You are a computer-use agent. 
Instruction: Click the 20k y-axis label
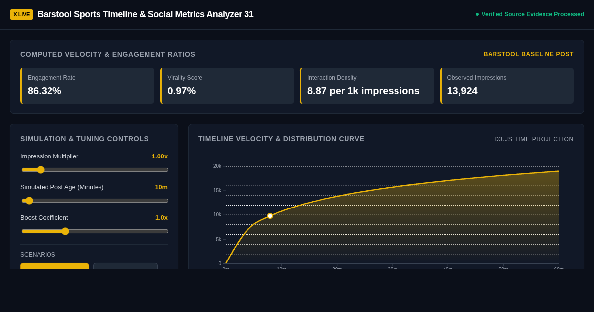point(217,166)
